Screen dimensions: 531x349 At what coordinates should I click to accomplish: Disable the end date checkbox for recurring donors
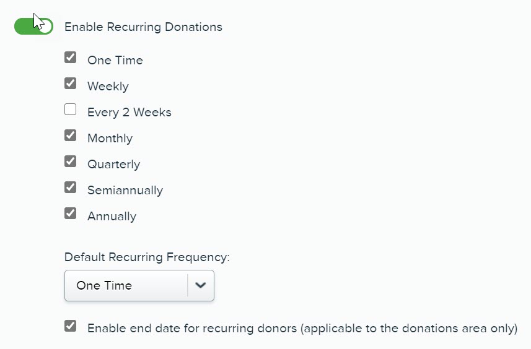click(71, 326)
